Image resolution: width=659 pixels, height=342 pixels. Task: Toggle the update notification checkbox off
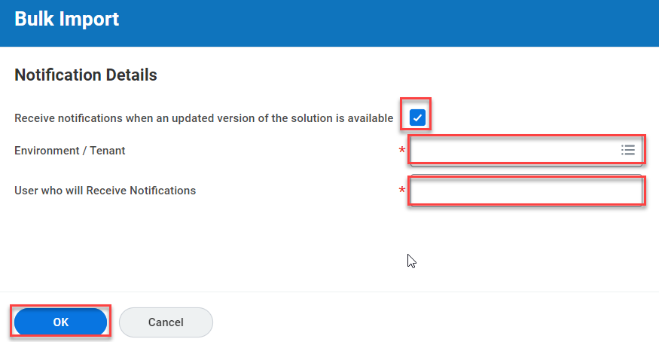tap(417, 118)
